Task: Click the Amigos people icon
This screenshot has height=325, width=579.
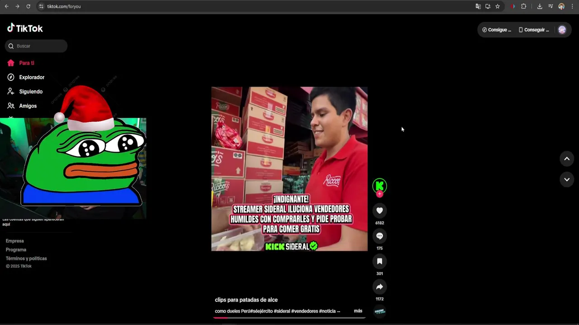Action: (x=11, y=106)
